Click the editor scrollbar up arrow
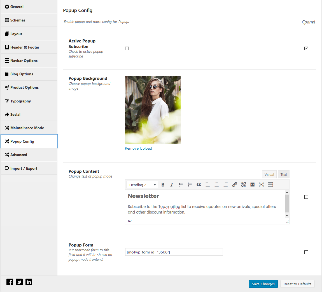This screenshot has width=322, height=292. click(x=287, y=192)
